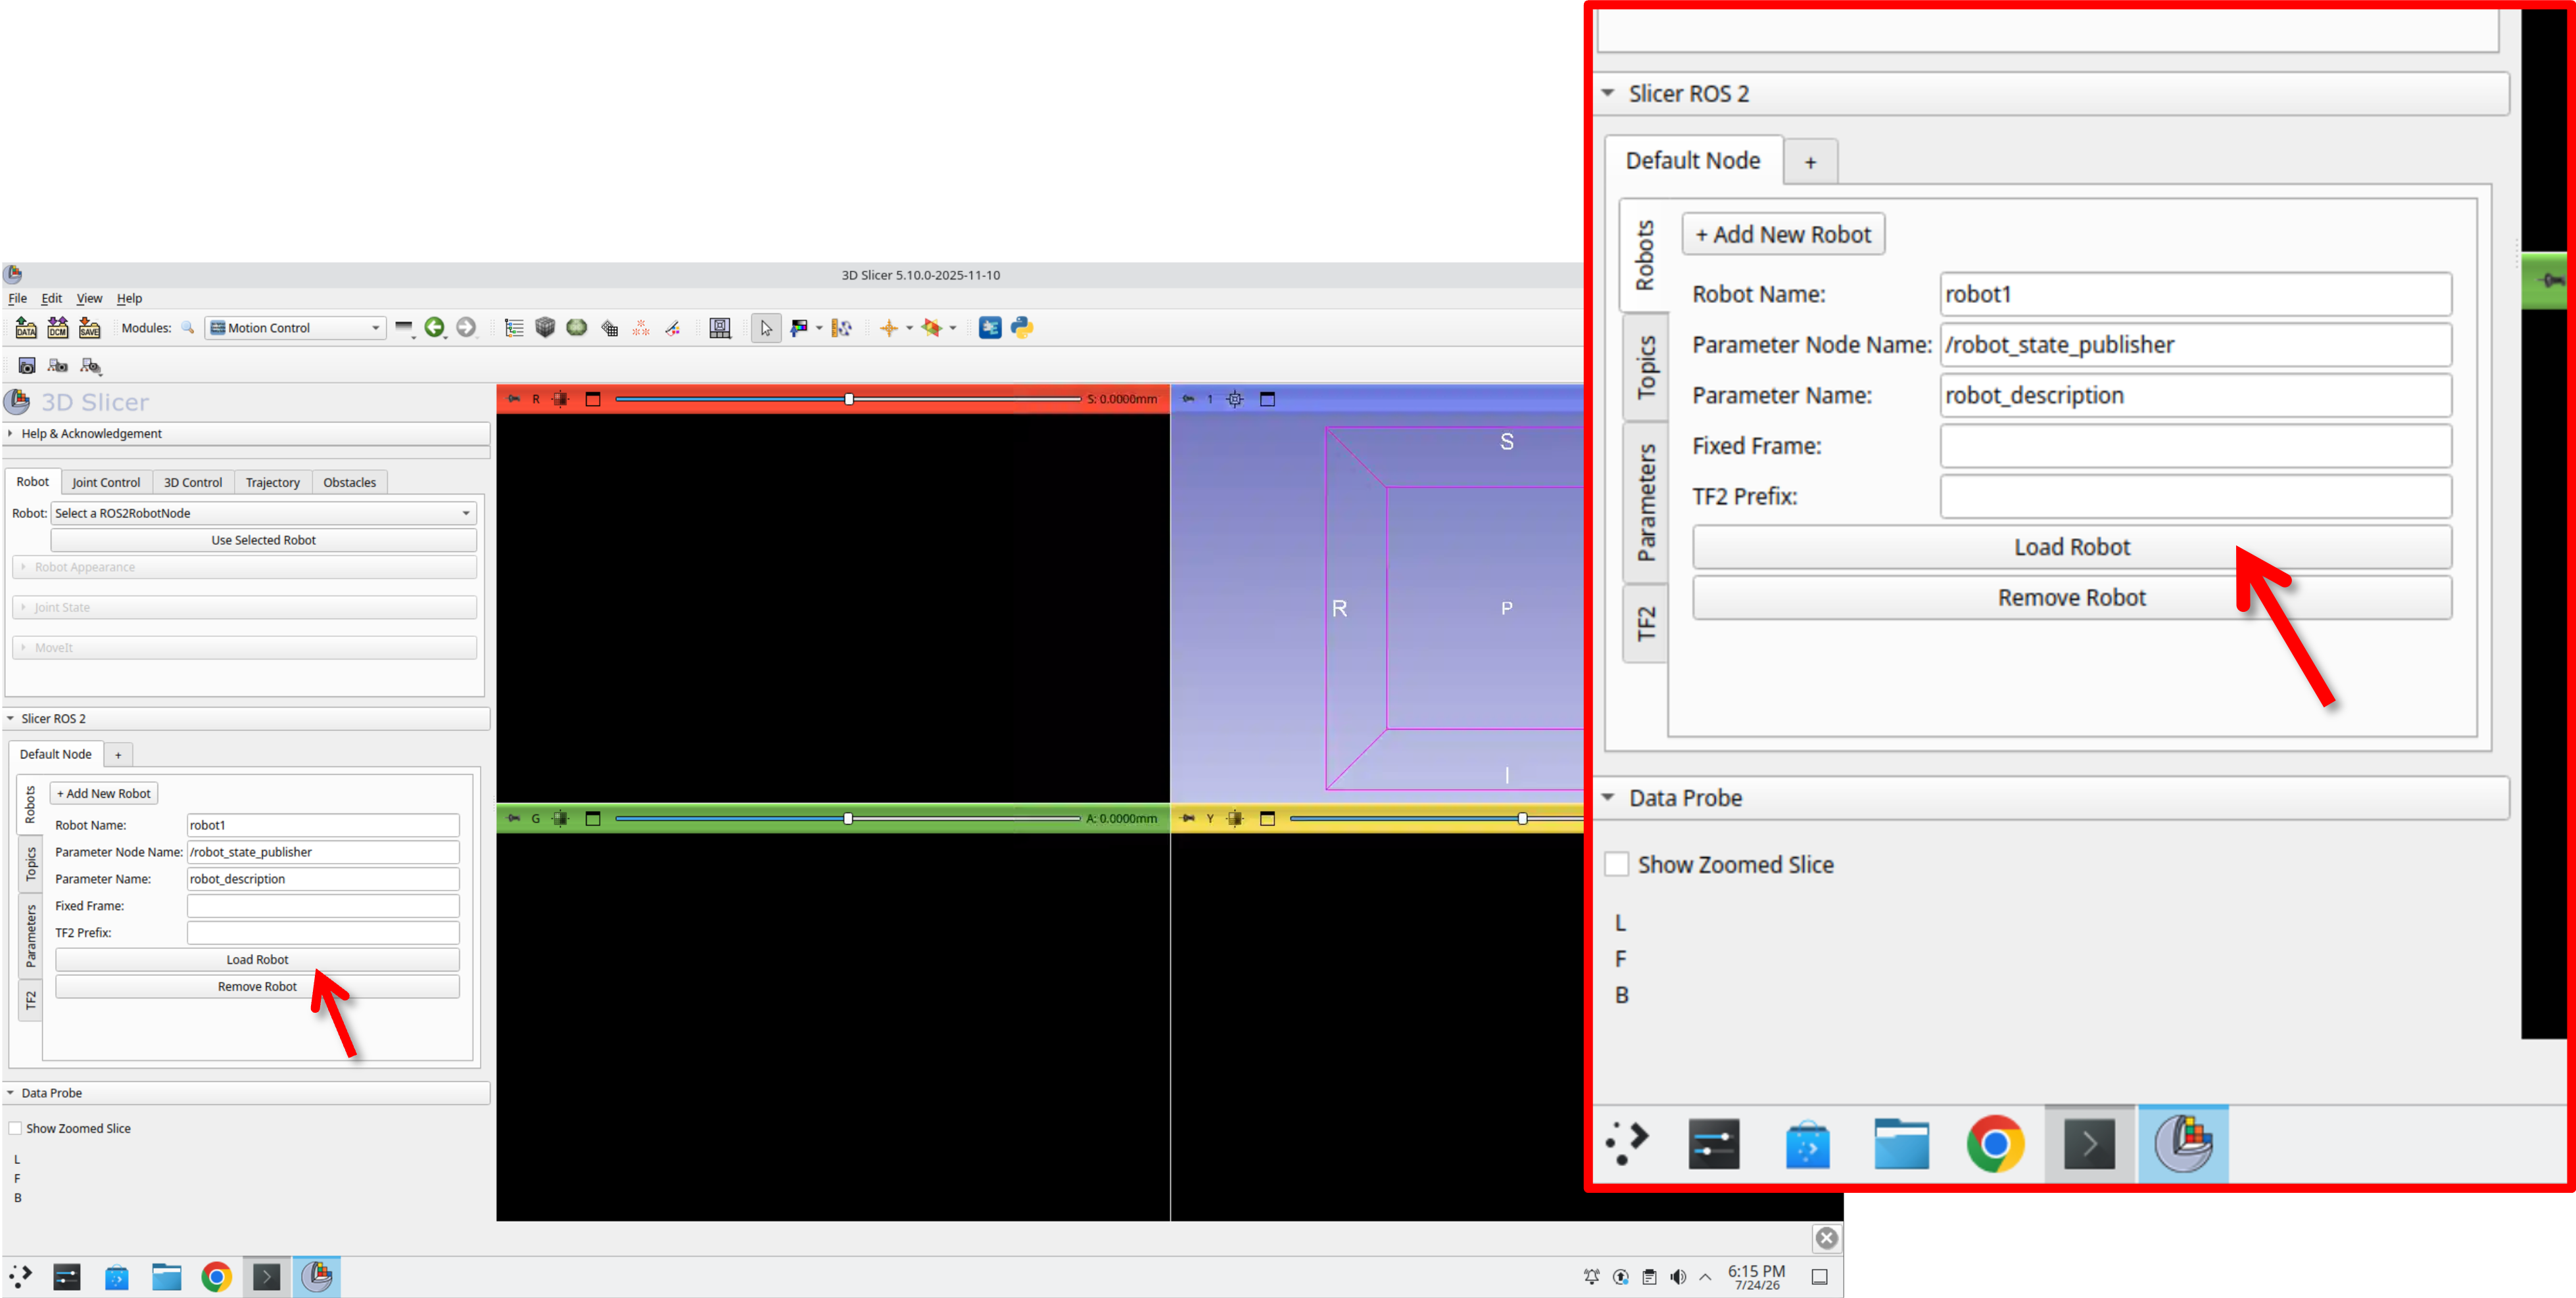The image size is (2576, 1298).
Task: Click the scene view capture icon
Action: coord(58,365)
